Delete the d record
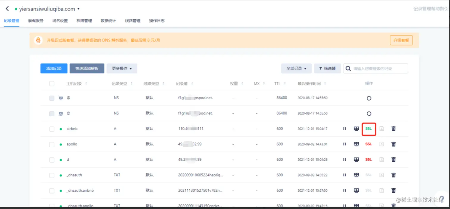Screen dimensions: 450x209 (x=393, y=160)
